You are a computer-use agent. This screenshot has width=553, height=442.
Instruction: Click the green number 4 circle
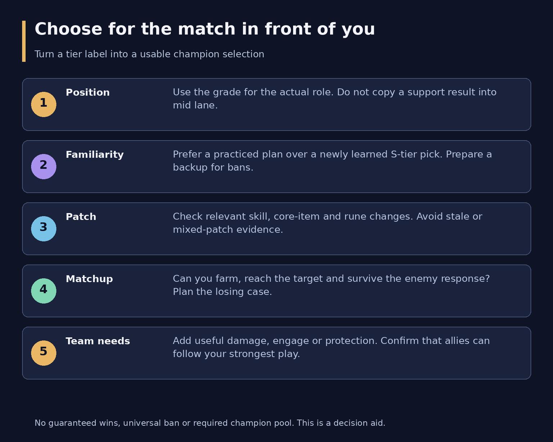coord(44,291)
